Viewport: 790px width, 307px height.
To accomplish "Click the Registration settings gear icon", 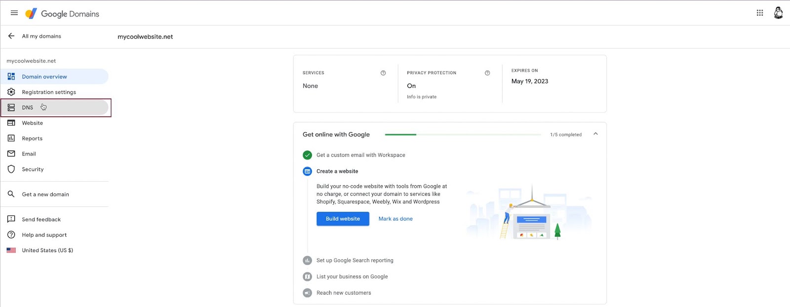I will tap(11, 92).
